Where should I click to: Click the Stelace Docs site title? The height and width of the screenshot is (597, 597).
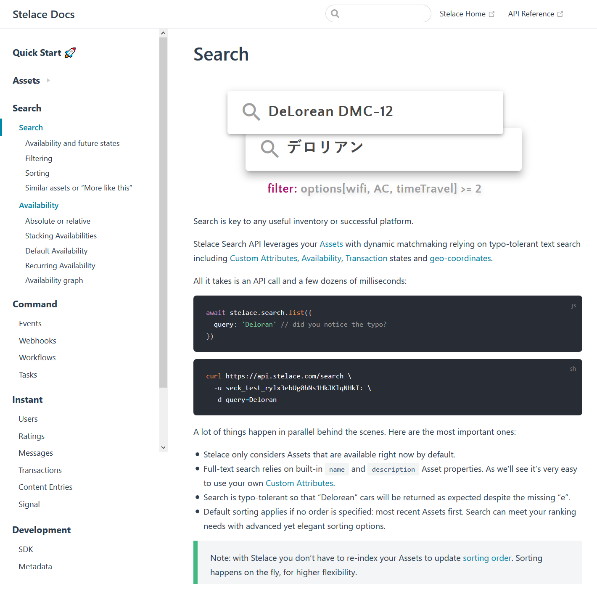pyautogui.click(x=44, y=14)
